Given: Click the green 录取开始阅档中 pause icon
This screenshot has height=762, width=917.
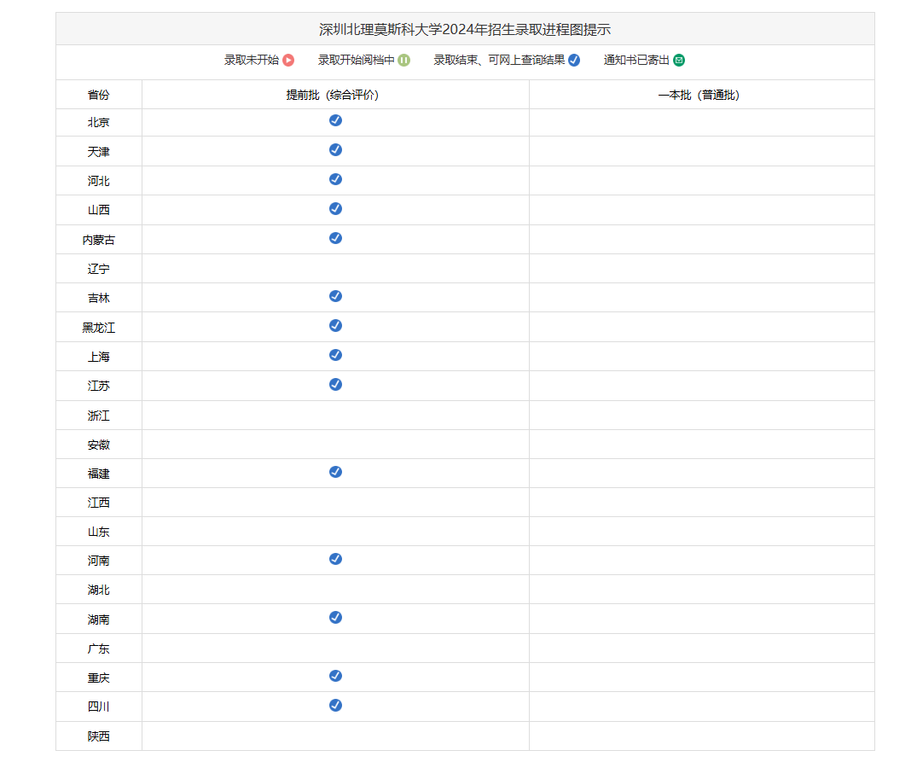Looking at the screenshot, I should pyautogui.click(x=404, y=61).
